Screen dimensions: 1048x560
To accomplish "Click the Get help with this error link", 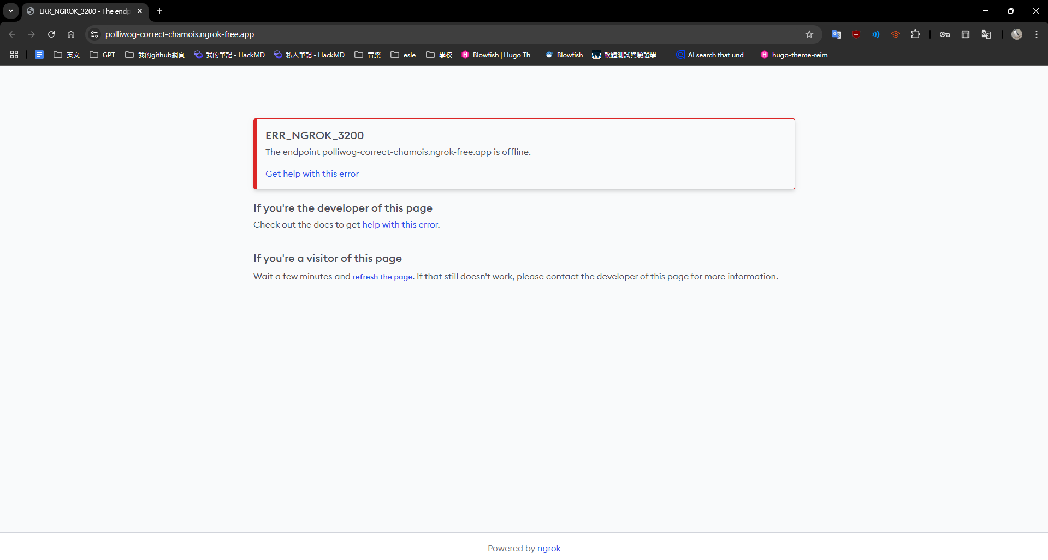I will [312, 174].
